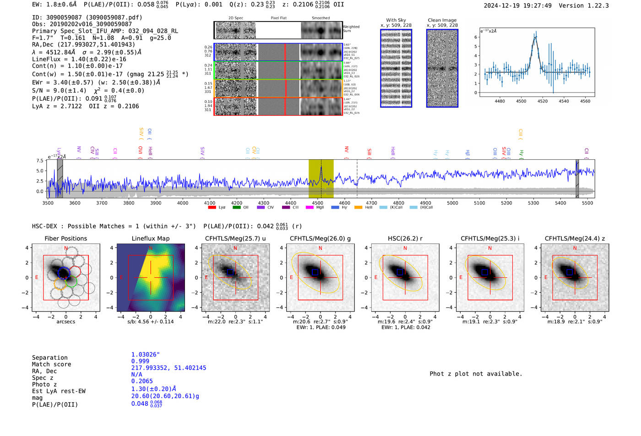Click the HSC(26.2) r-band image
The width and height of the screenshot is (641, 436).
(405, 278)
